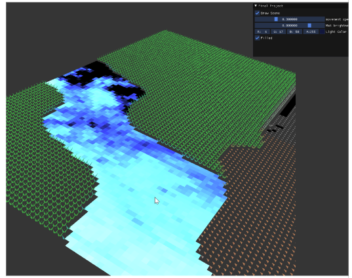Select the A alpha value field
This screenshot has height=278, width=352.
(x=311, y=31)
